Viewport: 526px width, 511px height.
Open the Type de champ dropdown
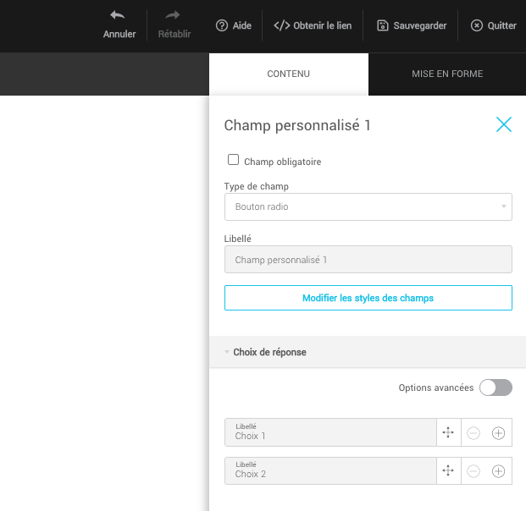pyautogui.click(x=368, y=206)
